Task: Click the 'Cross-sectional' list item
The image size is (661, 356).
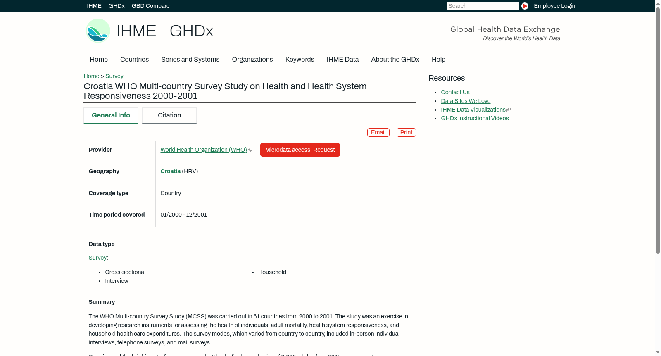Action: click(x=125, y=272)
